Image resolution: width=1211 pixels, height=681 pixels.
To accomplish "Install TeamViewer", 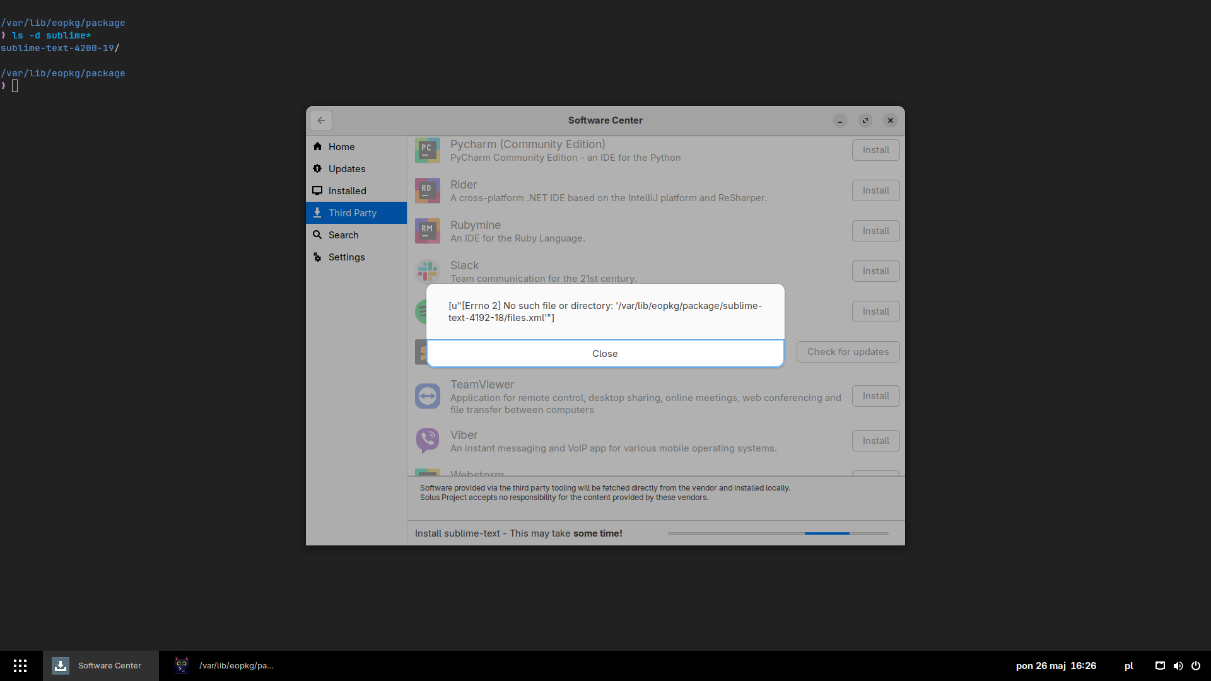I will 875,396.
